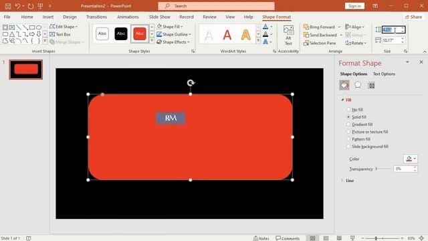This screenshot has width=428, height=241.
Task: Open the fill Color picker dropdown
Action: pyautogui.click(x=411, y=159)
